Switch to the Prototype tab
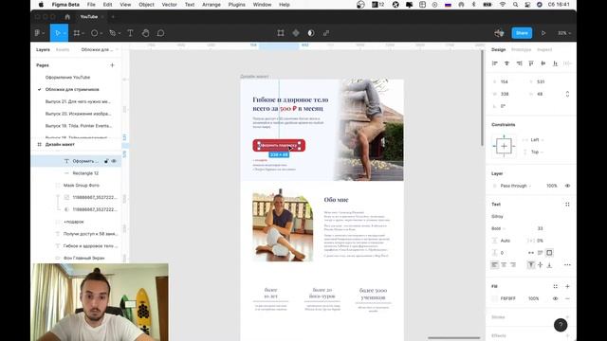 [521, 50]
